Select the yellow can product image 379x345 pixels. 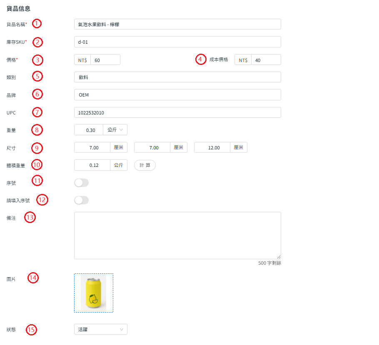(94, 293)
